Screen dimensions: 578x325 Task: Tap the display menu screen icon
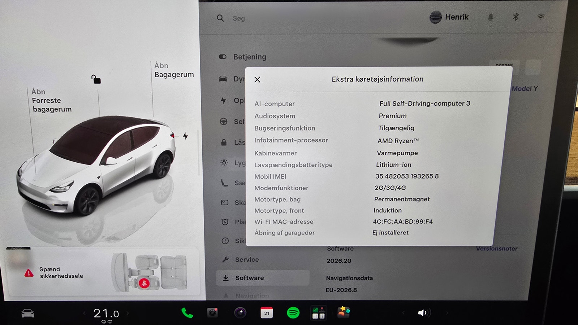point(225,203)
